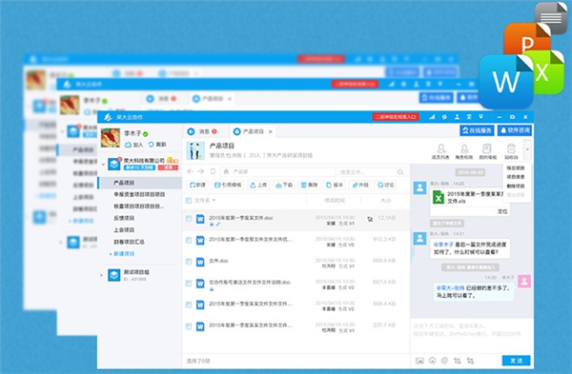
Task: Click the 引用模板 use template button
Action: pyautogui.click(x=228, y=185)
